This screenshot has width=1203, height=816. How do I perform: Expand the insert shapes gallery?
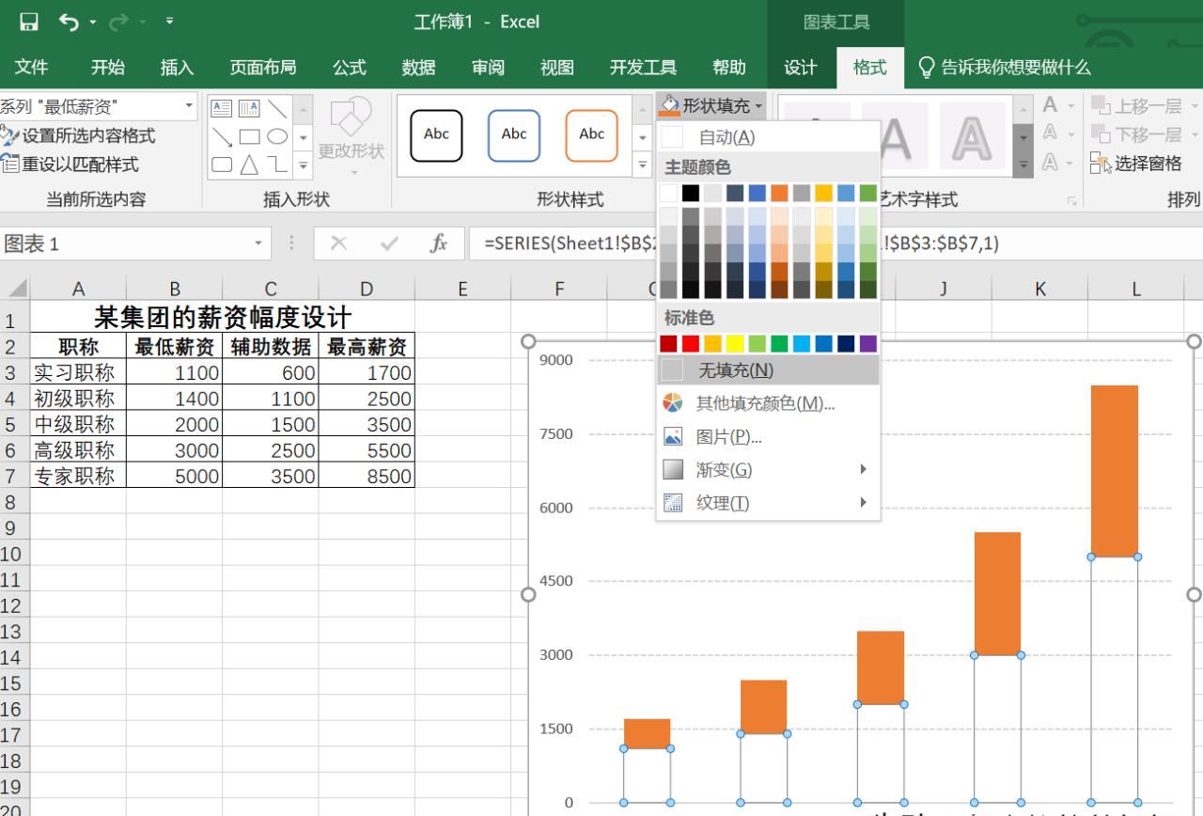click(x=304, y=165)
